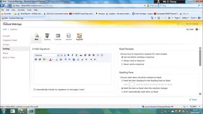
Task: Open Calendar options icon
Action: pyautogui.click(x=58, y=37)
